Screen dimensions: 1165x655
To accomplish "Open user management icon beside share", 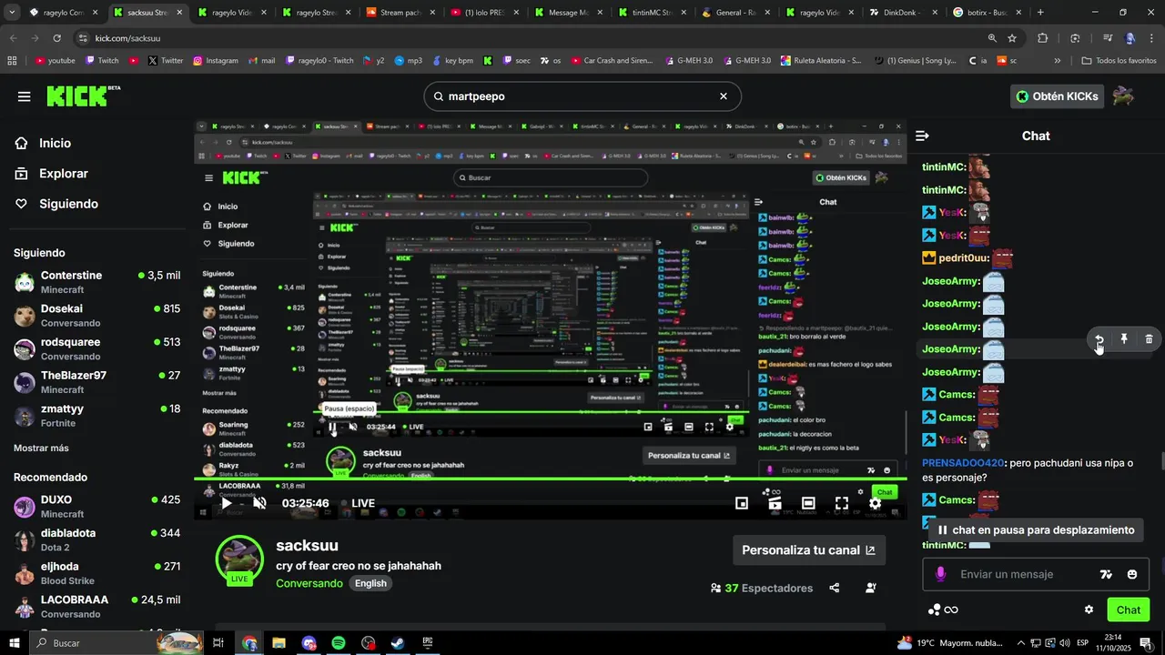I will [871, 588].
